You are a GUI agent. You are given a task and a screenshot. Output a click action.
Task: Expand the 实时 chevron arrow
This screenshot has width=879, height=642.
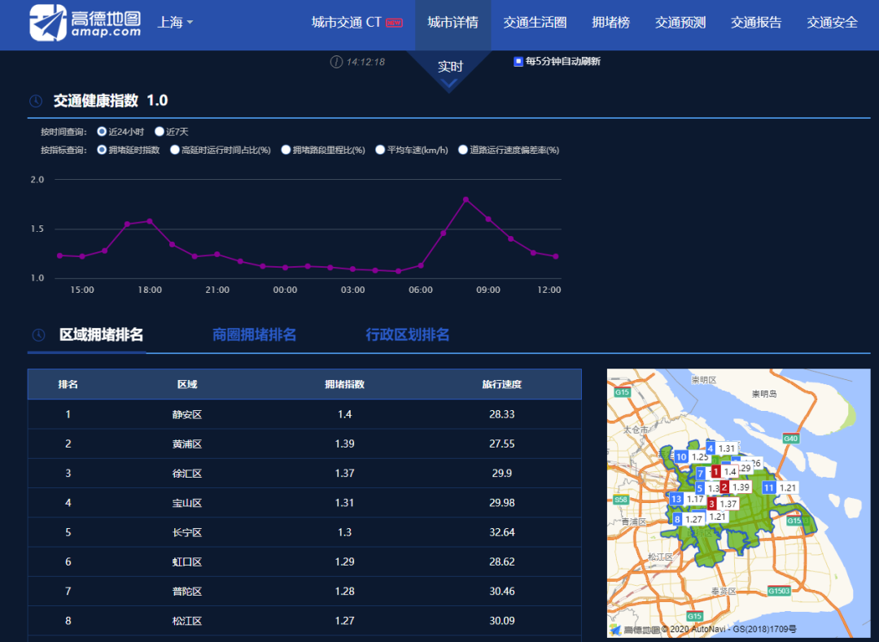(449, 85)
